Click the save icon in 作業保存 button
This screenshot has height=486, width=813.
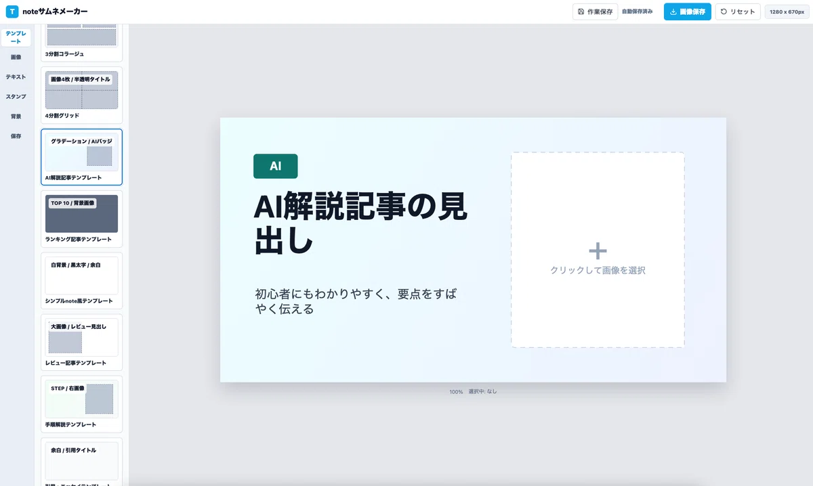[581, 12]
